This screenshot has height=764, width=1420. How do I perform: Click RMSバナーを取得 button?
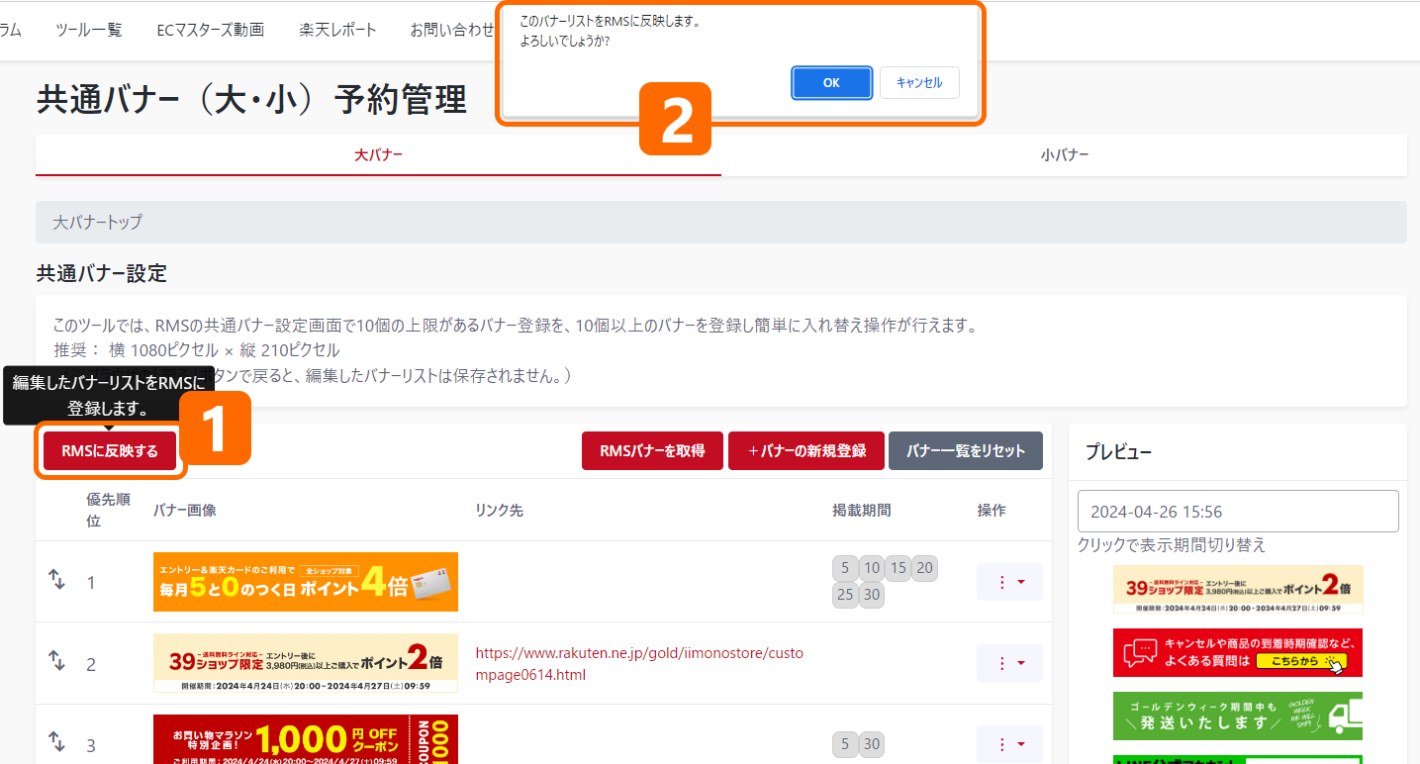point(652,450)
